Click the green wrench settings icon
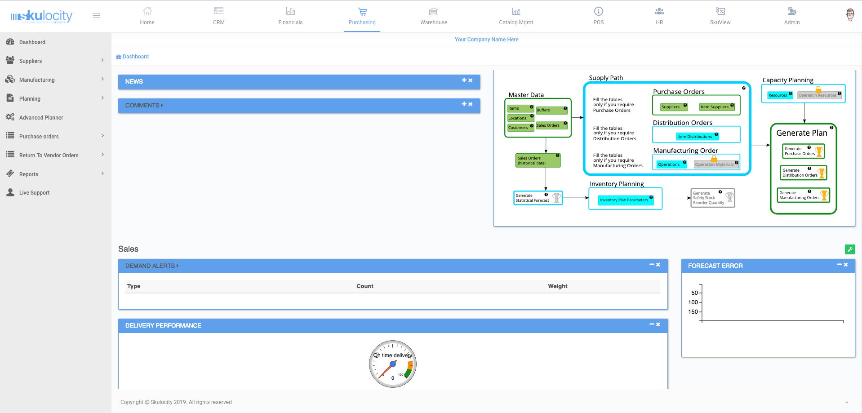The height and width of the screenshot is (413, 862). (x=849, y=249)
